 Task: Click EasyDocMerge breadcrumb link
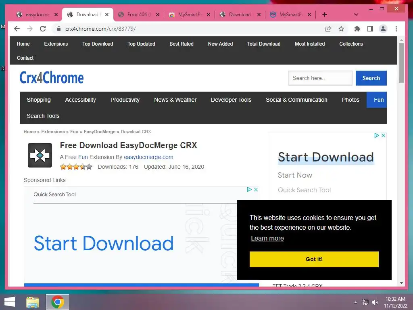coord(100,132)
